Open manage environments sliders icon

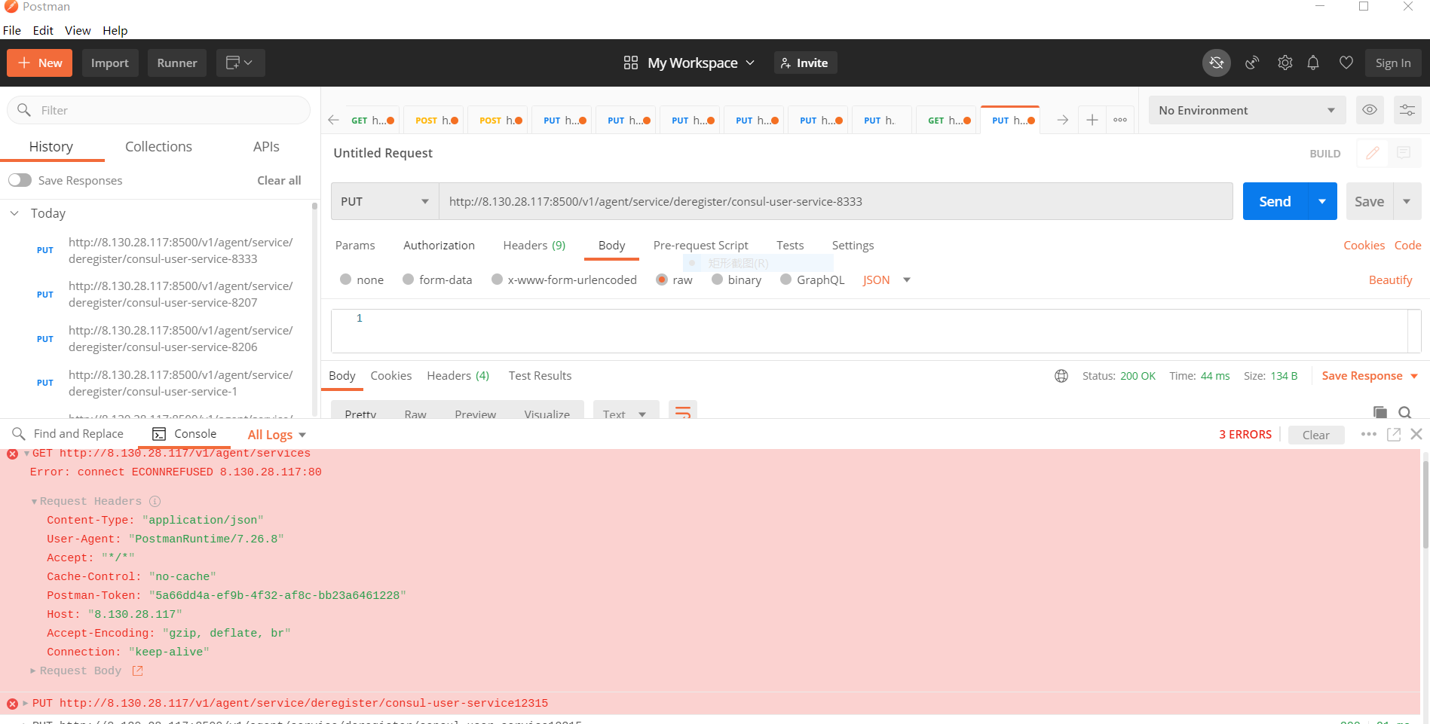(x=1407, y=110)
